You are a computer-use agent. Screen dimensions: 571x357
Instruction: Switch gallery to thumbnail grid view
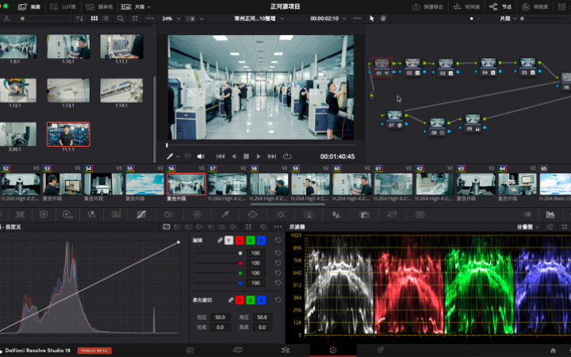click(94, 18)
